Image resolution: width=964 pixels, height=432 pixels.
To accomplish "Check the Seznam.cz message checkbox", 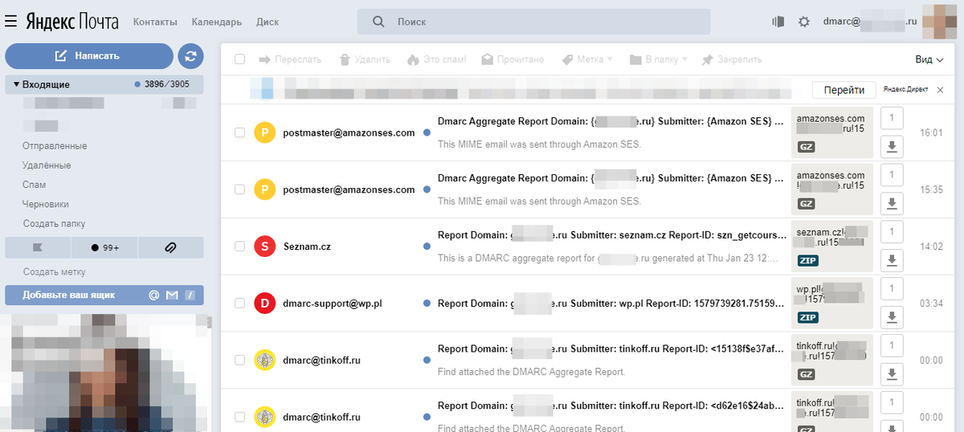I will [x=239, y=247].
